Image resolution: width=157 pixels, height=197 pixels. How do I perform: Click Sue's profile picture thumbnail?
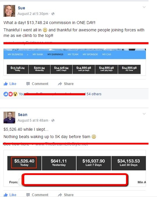(x=9, y=11)
